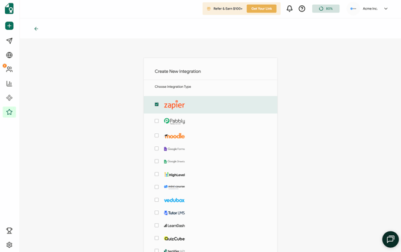Check the Google Forms checkbox
401x252 pixels.
pyautogui.click(x=157, y=149)
